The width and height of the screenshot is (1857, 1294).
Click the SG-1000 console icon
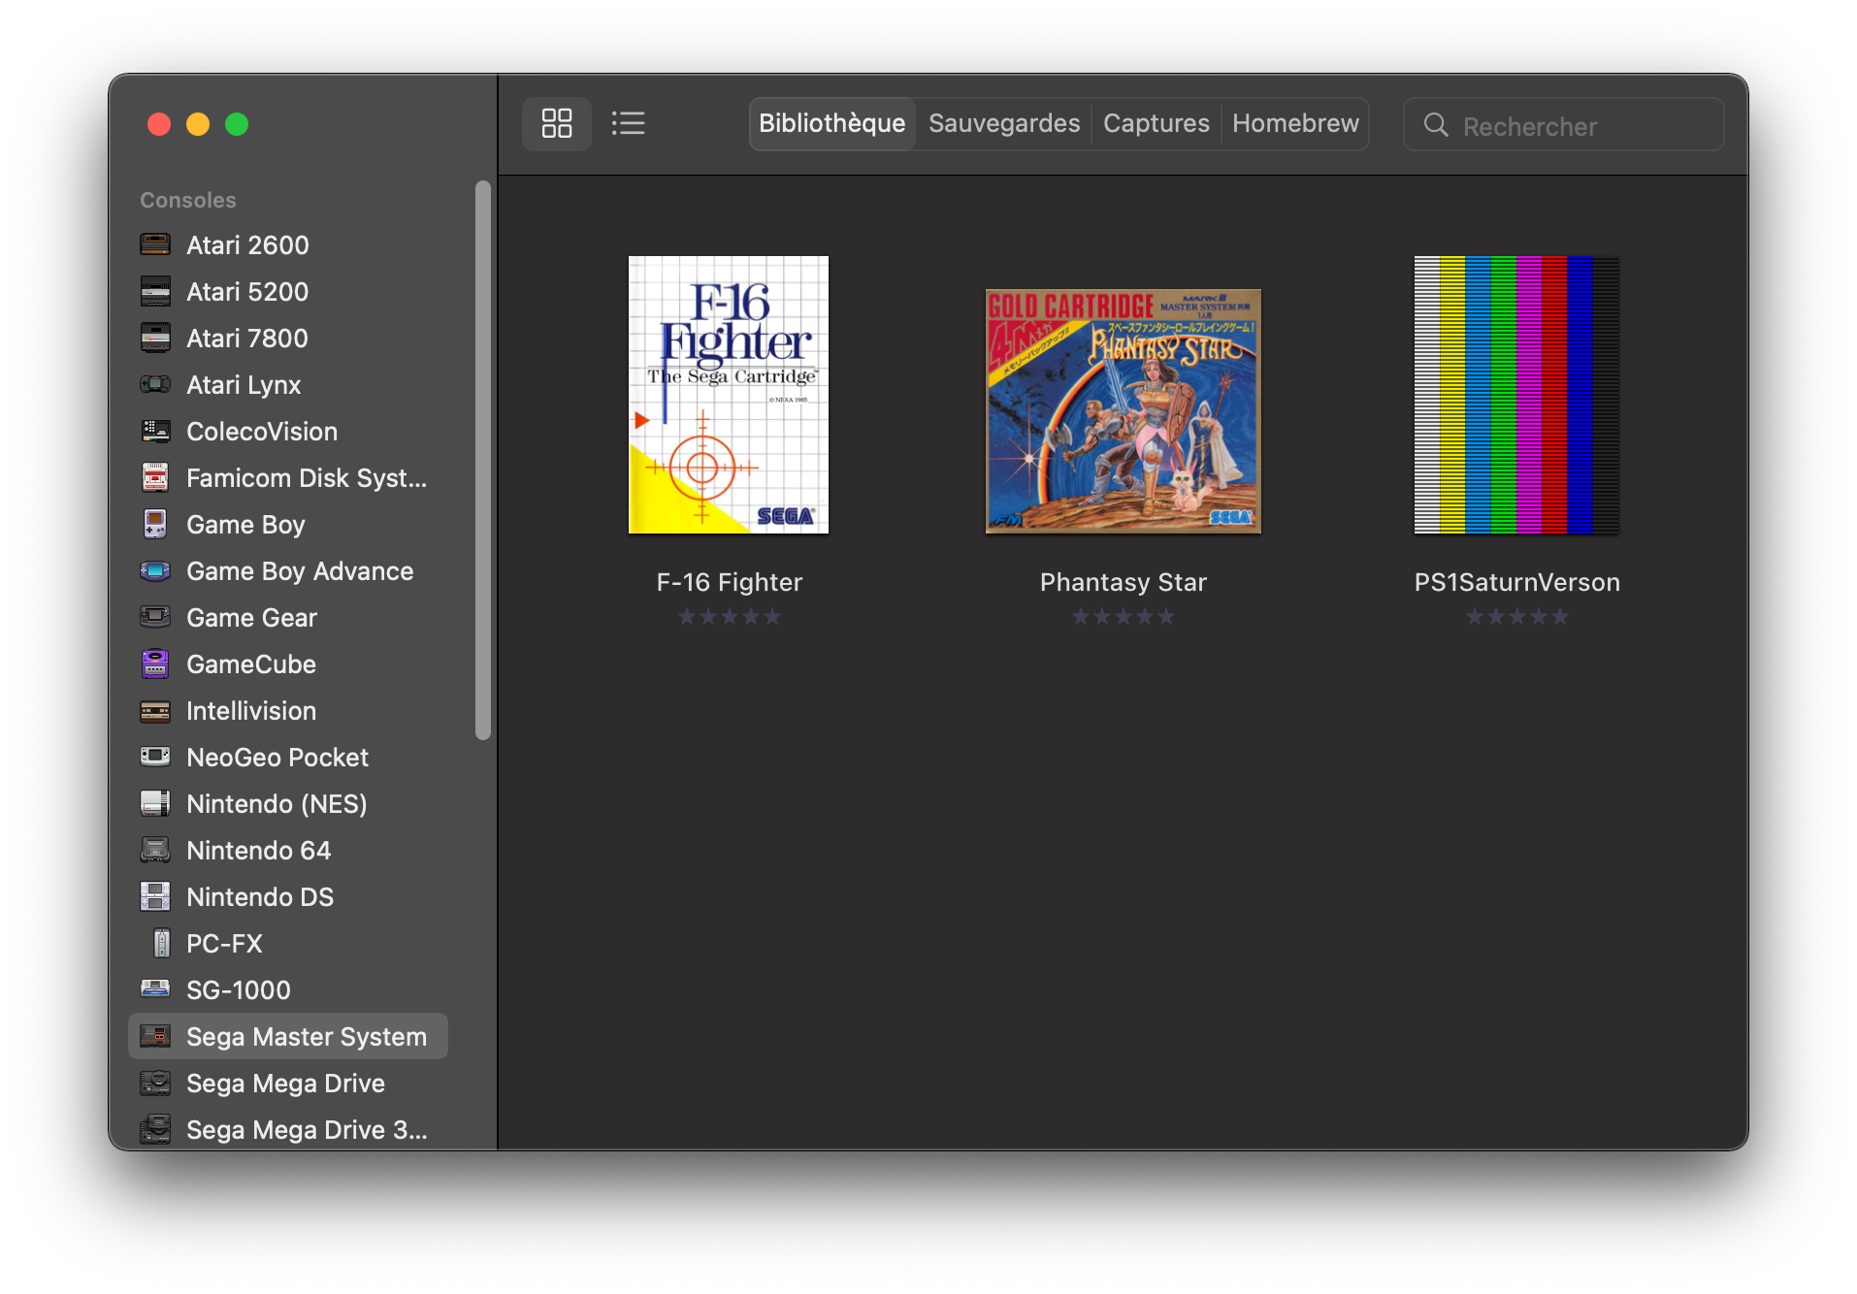(x=155, y=989)
